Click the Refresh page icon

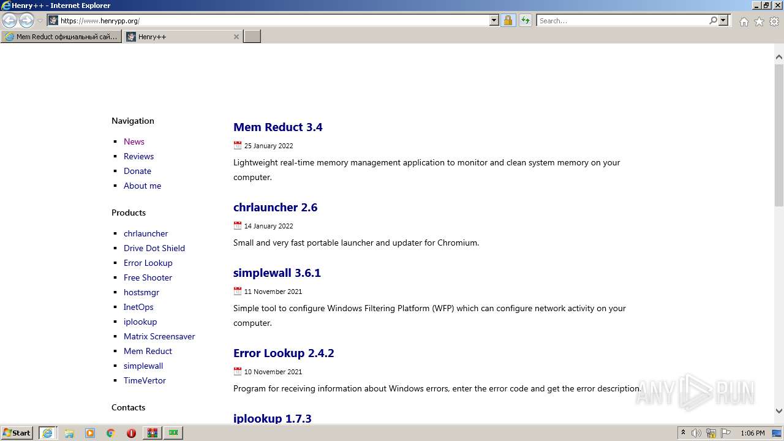point(525,20)
